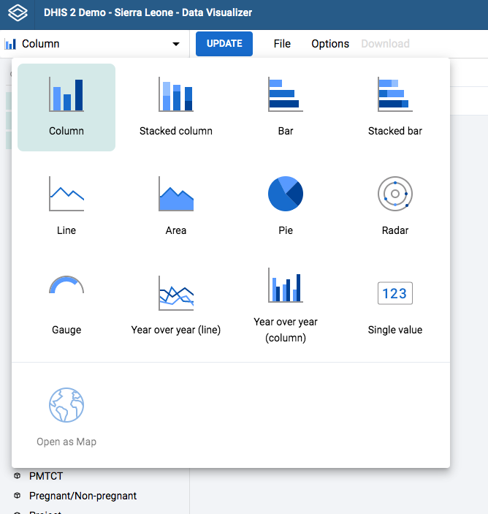Screen dimensions: 488x514
Task: Select the Pregnant/Non-pregnant dimension
Action: [x=83, y=496]
